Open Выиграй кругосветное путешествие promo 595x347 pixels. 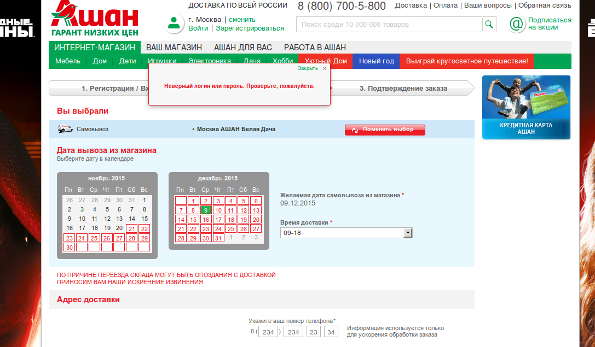click(467, 61)
